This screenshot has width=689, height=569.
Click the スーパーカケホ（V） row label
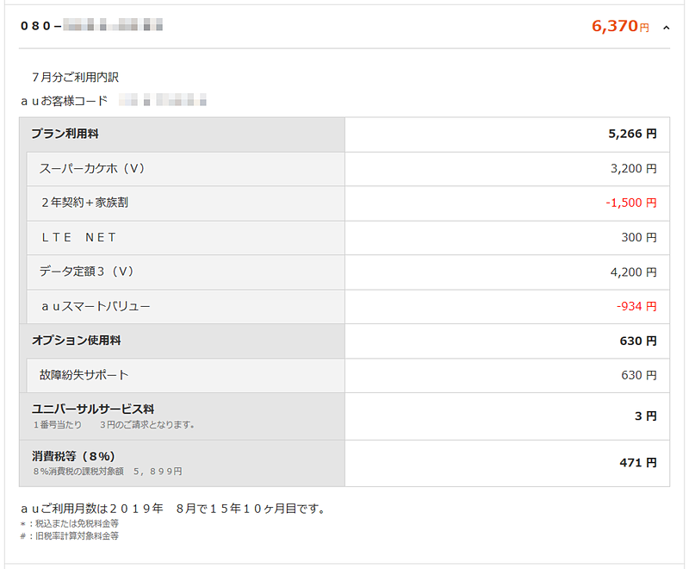(91, 169)
